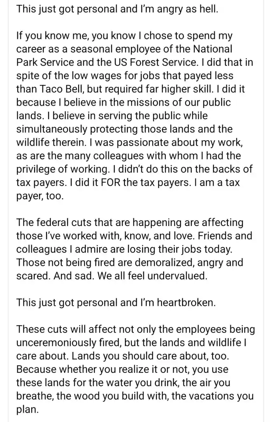Click the sentence 'Lands you should care about, too.'

150,356
